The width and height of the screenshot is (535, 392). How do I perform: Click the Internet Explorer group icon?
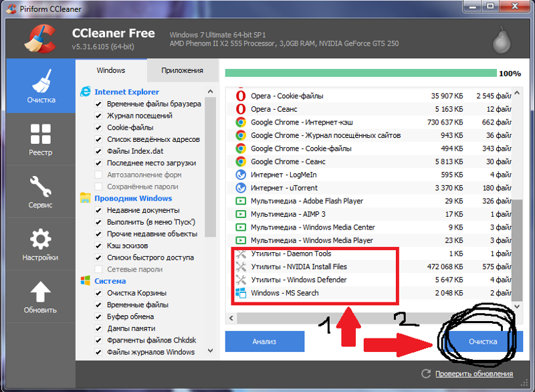[x=86, y=92]
